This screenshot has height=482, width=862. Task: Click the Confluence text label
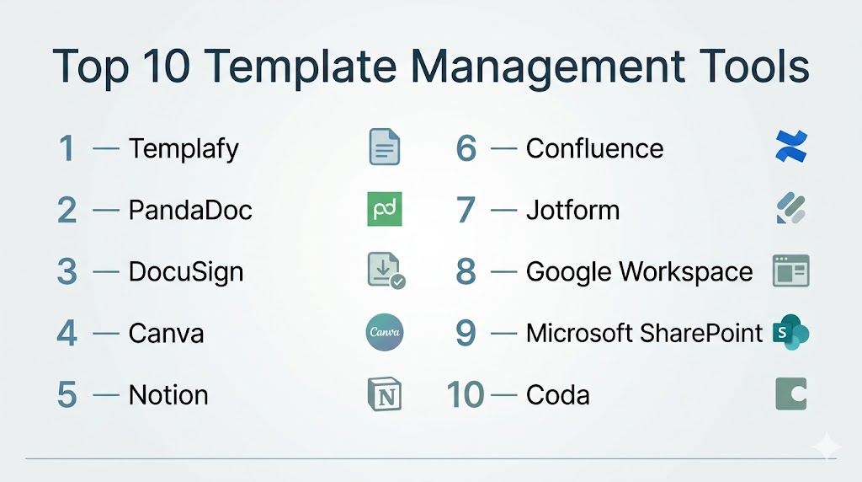(x=594, y=149)
